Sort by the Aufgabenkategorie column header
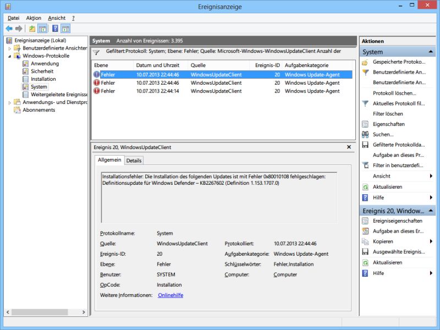440x330 pixels. (x=318, y=65)
